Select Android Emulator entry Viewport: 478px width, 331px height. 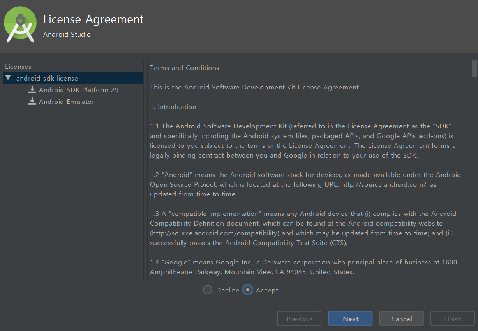pyautogui.click(x=67, y=102)
